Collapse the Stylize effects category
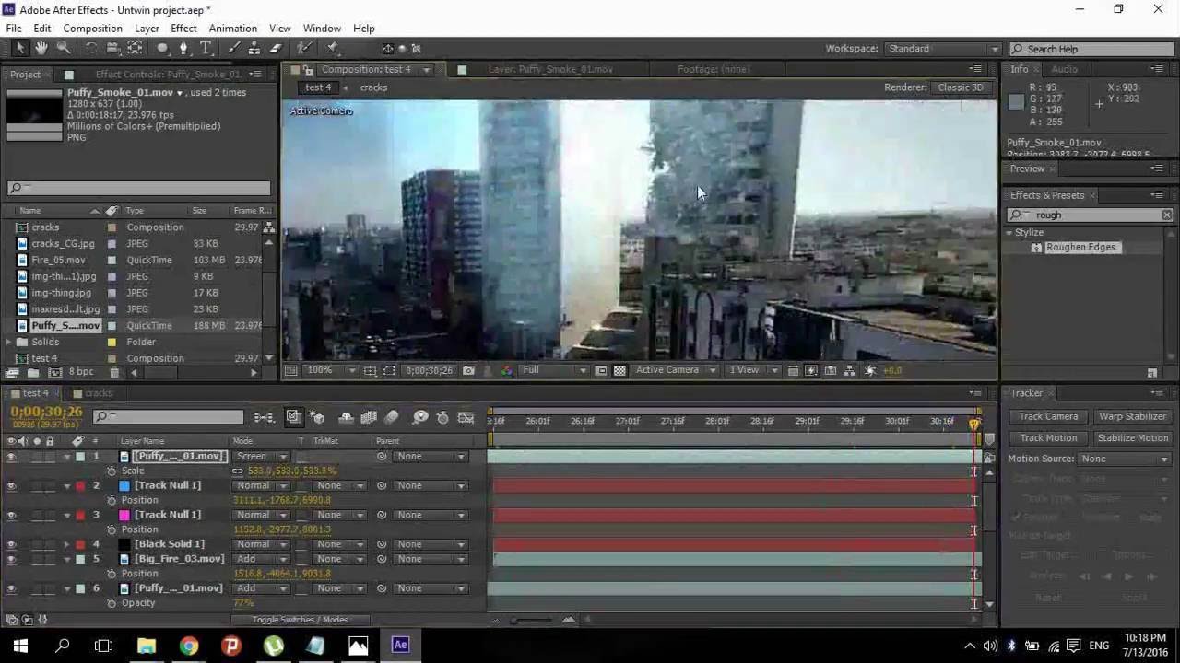Viewport: 1180px width, 663px height. point(1009,233)
